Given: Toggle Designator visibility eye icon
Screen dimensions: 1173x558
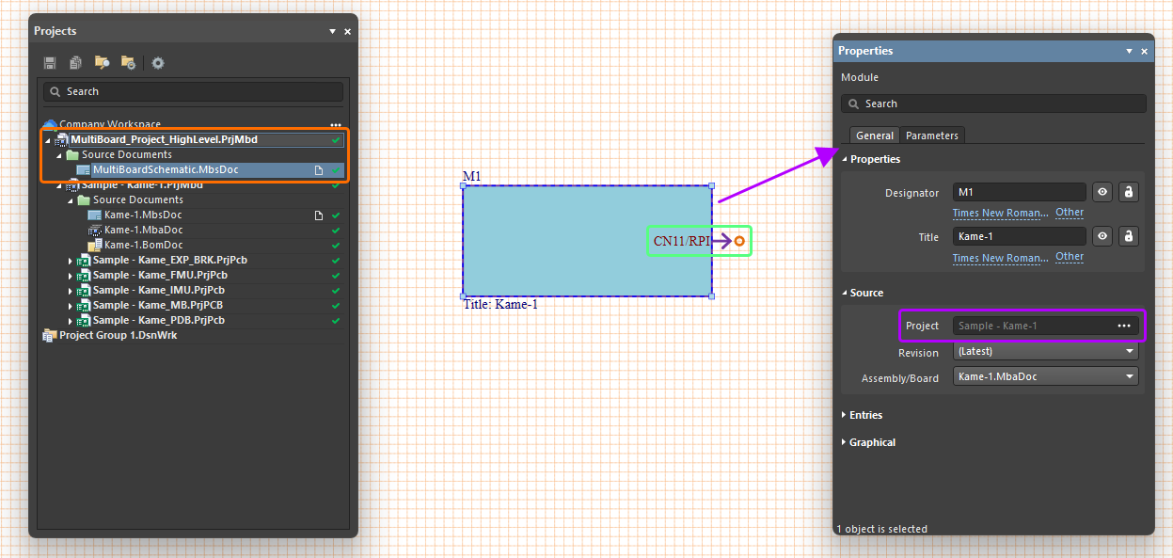Looking at the screenshot, I should coord(1102,192).
